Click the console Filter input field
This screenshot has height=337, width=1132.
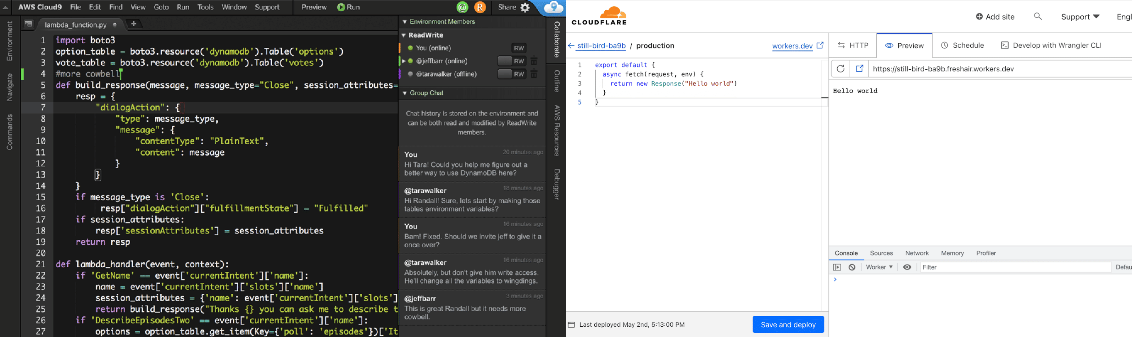pyautogui.click(x=1015, y=267)
